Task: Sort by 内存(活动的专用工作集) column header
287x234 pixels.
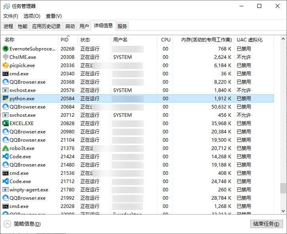Action: coord(203,40)
